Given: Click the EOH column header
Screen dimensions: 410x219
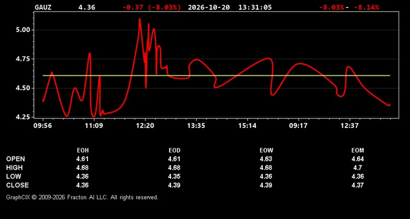Looking at the screenshot, I should 83,151.
